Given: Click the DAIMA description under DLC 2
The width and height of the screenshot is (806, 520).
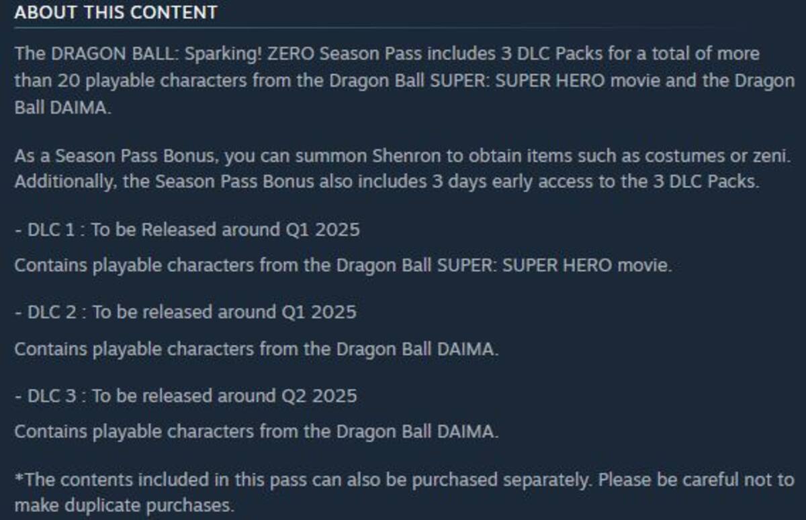Looking at the screenshot, I should pyautogui.click(x=257, y=350).
